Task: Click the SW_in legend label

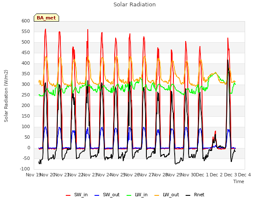Action: [x=81, y=195]
